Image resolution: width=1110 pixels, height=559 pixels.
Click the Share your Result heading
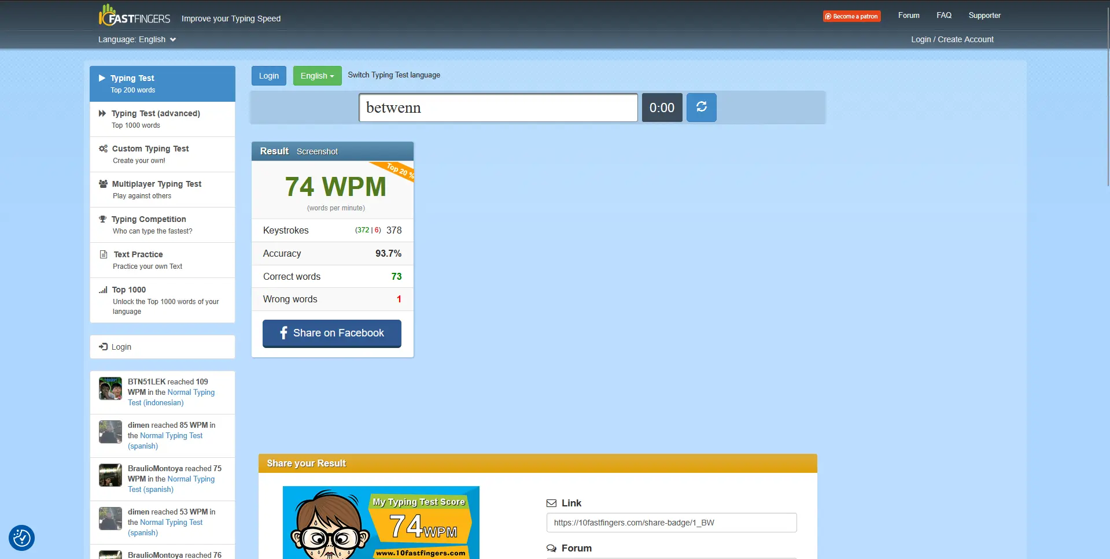[x=306, y=463]
